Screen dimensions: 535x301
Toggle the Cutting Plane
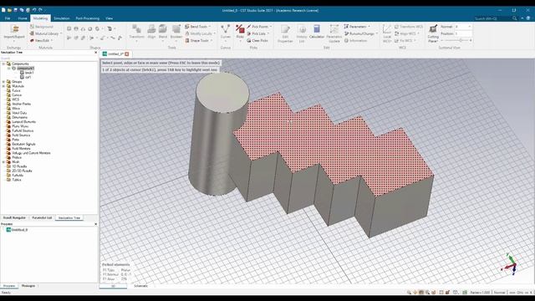[433, 33]
